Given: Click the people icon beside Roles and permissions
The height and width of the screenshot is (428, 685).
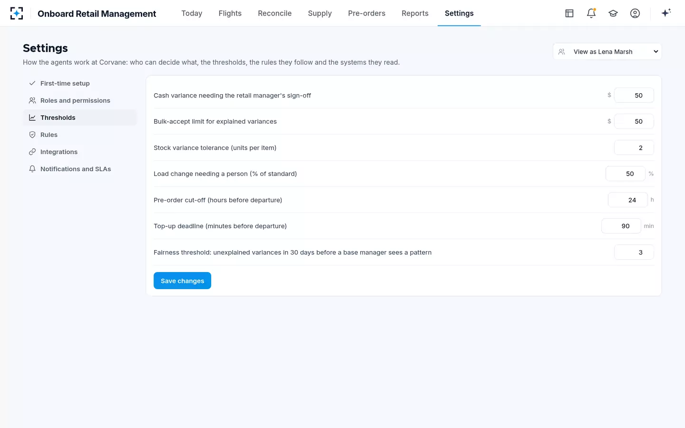Looking at the screenshot, I should coord(32,100).
